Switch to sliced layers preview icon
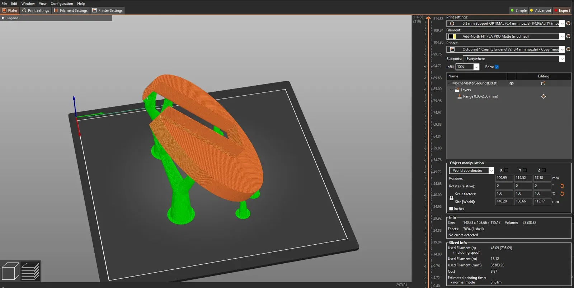The width and height of the screenshot is (574, 288). 30,271
